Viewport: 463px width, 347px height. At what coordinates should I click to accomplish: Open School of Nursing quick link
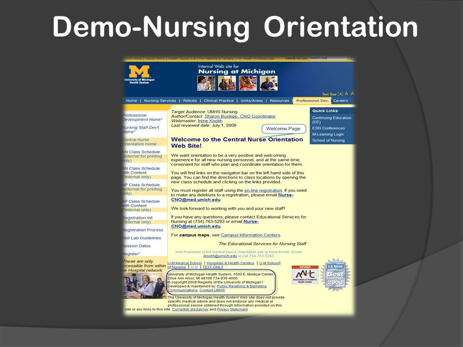(328, 140)
